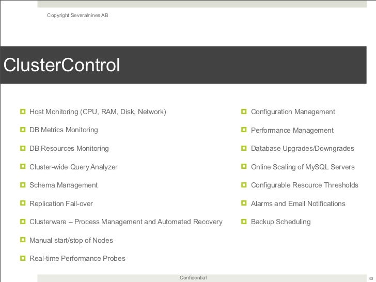376x282 pixels.
Task: Click the bullet icon next to Configuration Management
Action: point(244,112)
